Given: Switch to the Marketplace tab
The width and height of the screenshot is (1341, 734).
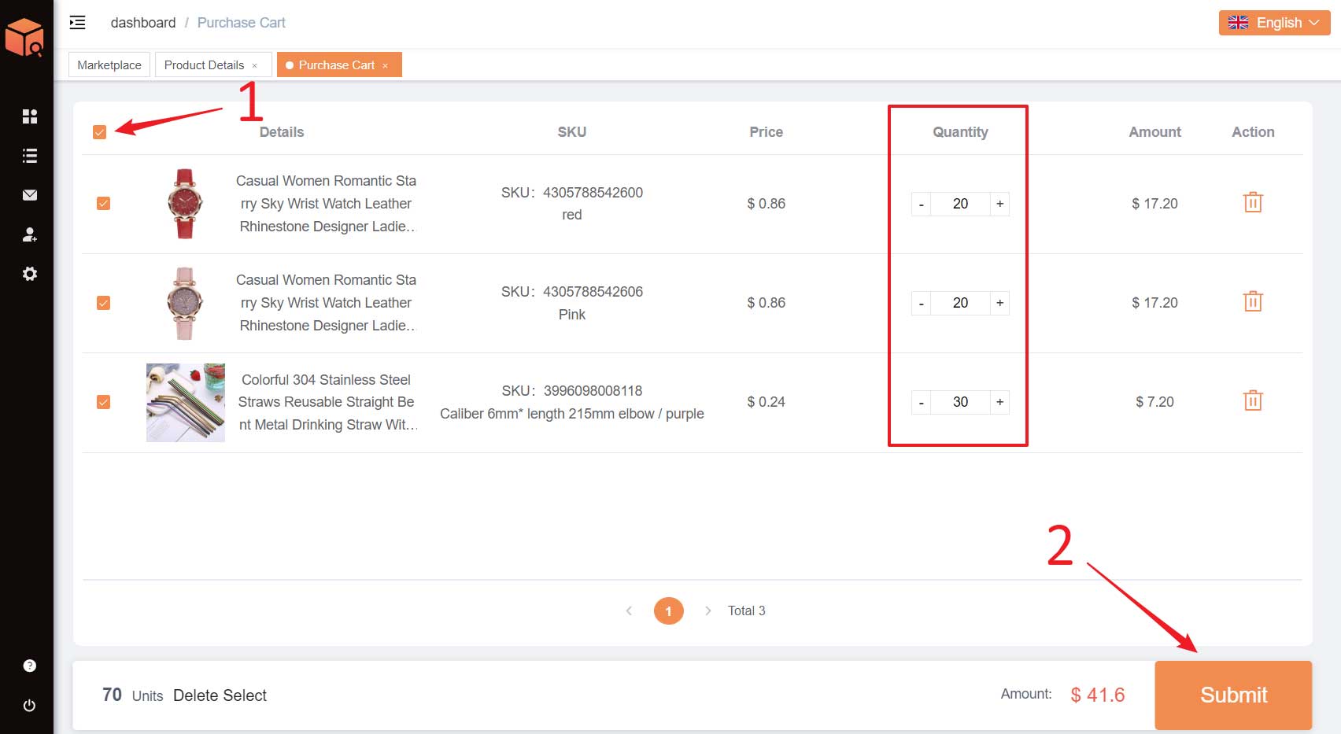Looking at the screenshot, I should point(109,65).
